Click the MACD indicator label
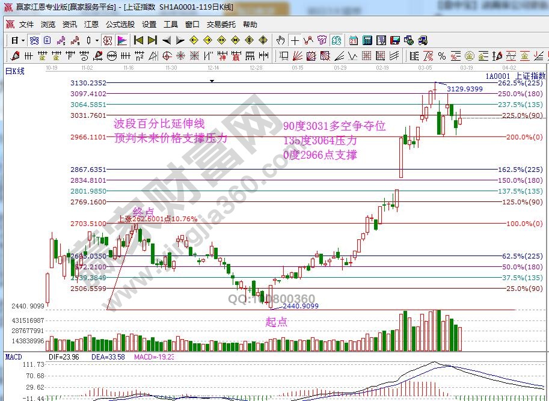The height and width of the screenshot is (401, 549). pyautogui.click(x=13, y=357)
